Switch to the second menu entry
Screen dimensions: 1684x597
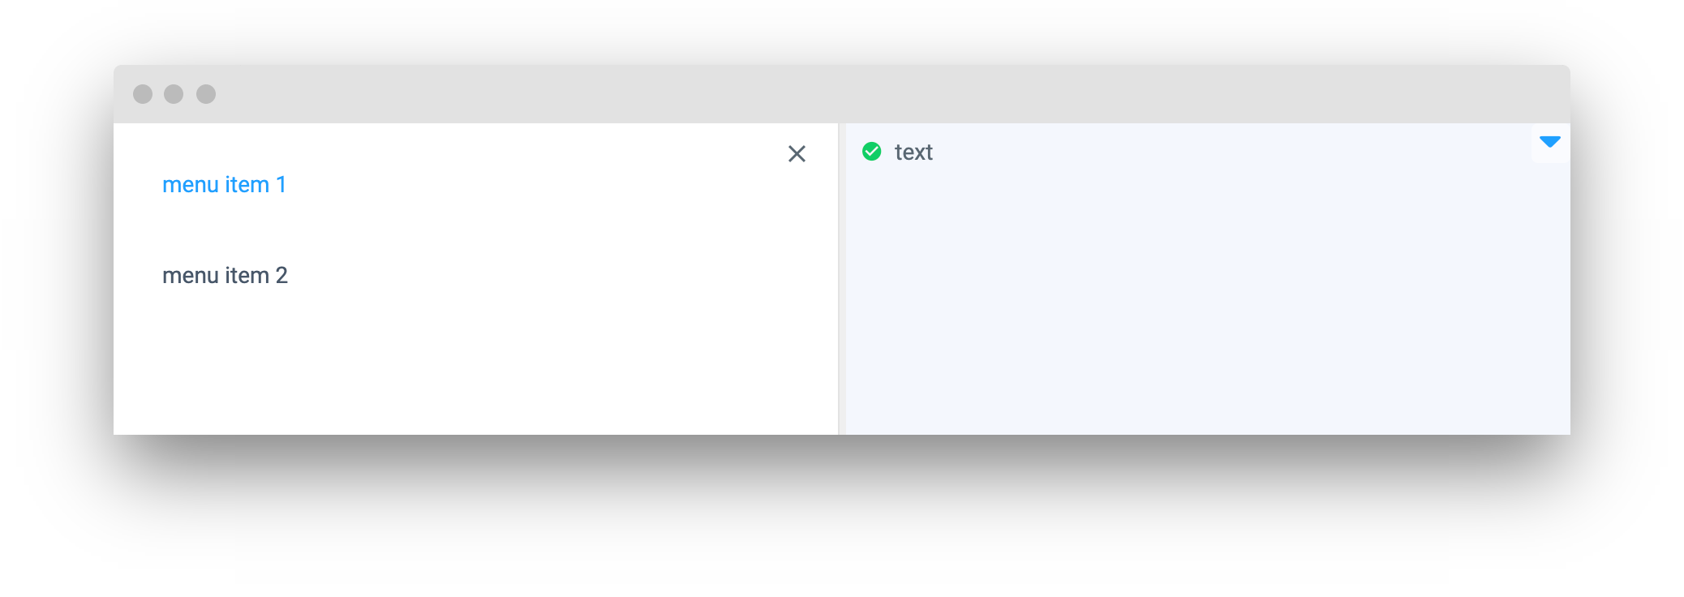click(225, 276)
